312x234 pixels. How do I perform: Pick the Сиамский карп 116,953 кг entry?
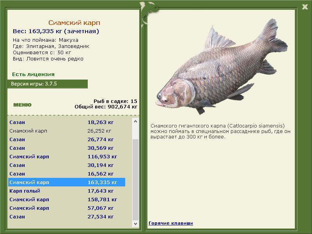point(67,157)
